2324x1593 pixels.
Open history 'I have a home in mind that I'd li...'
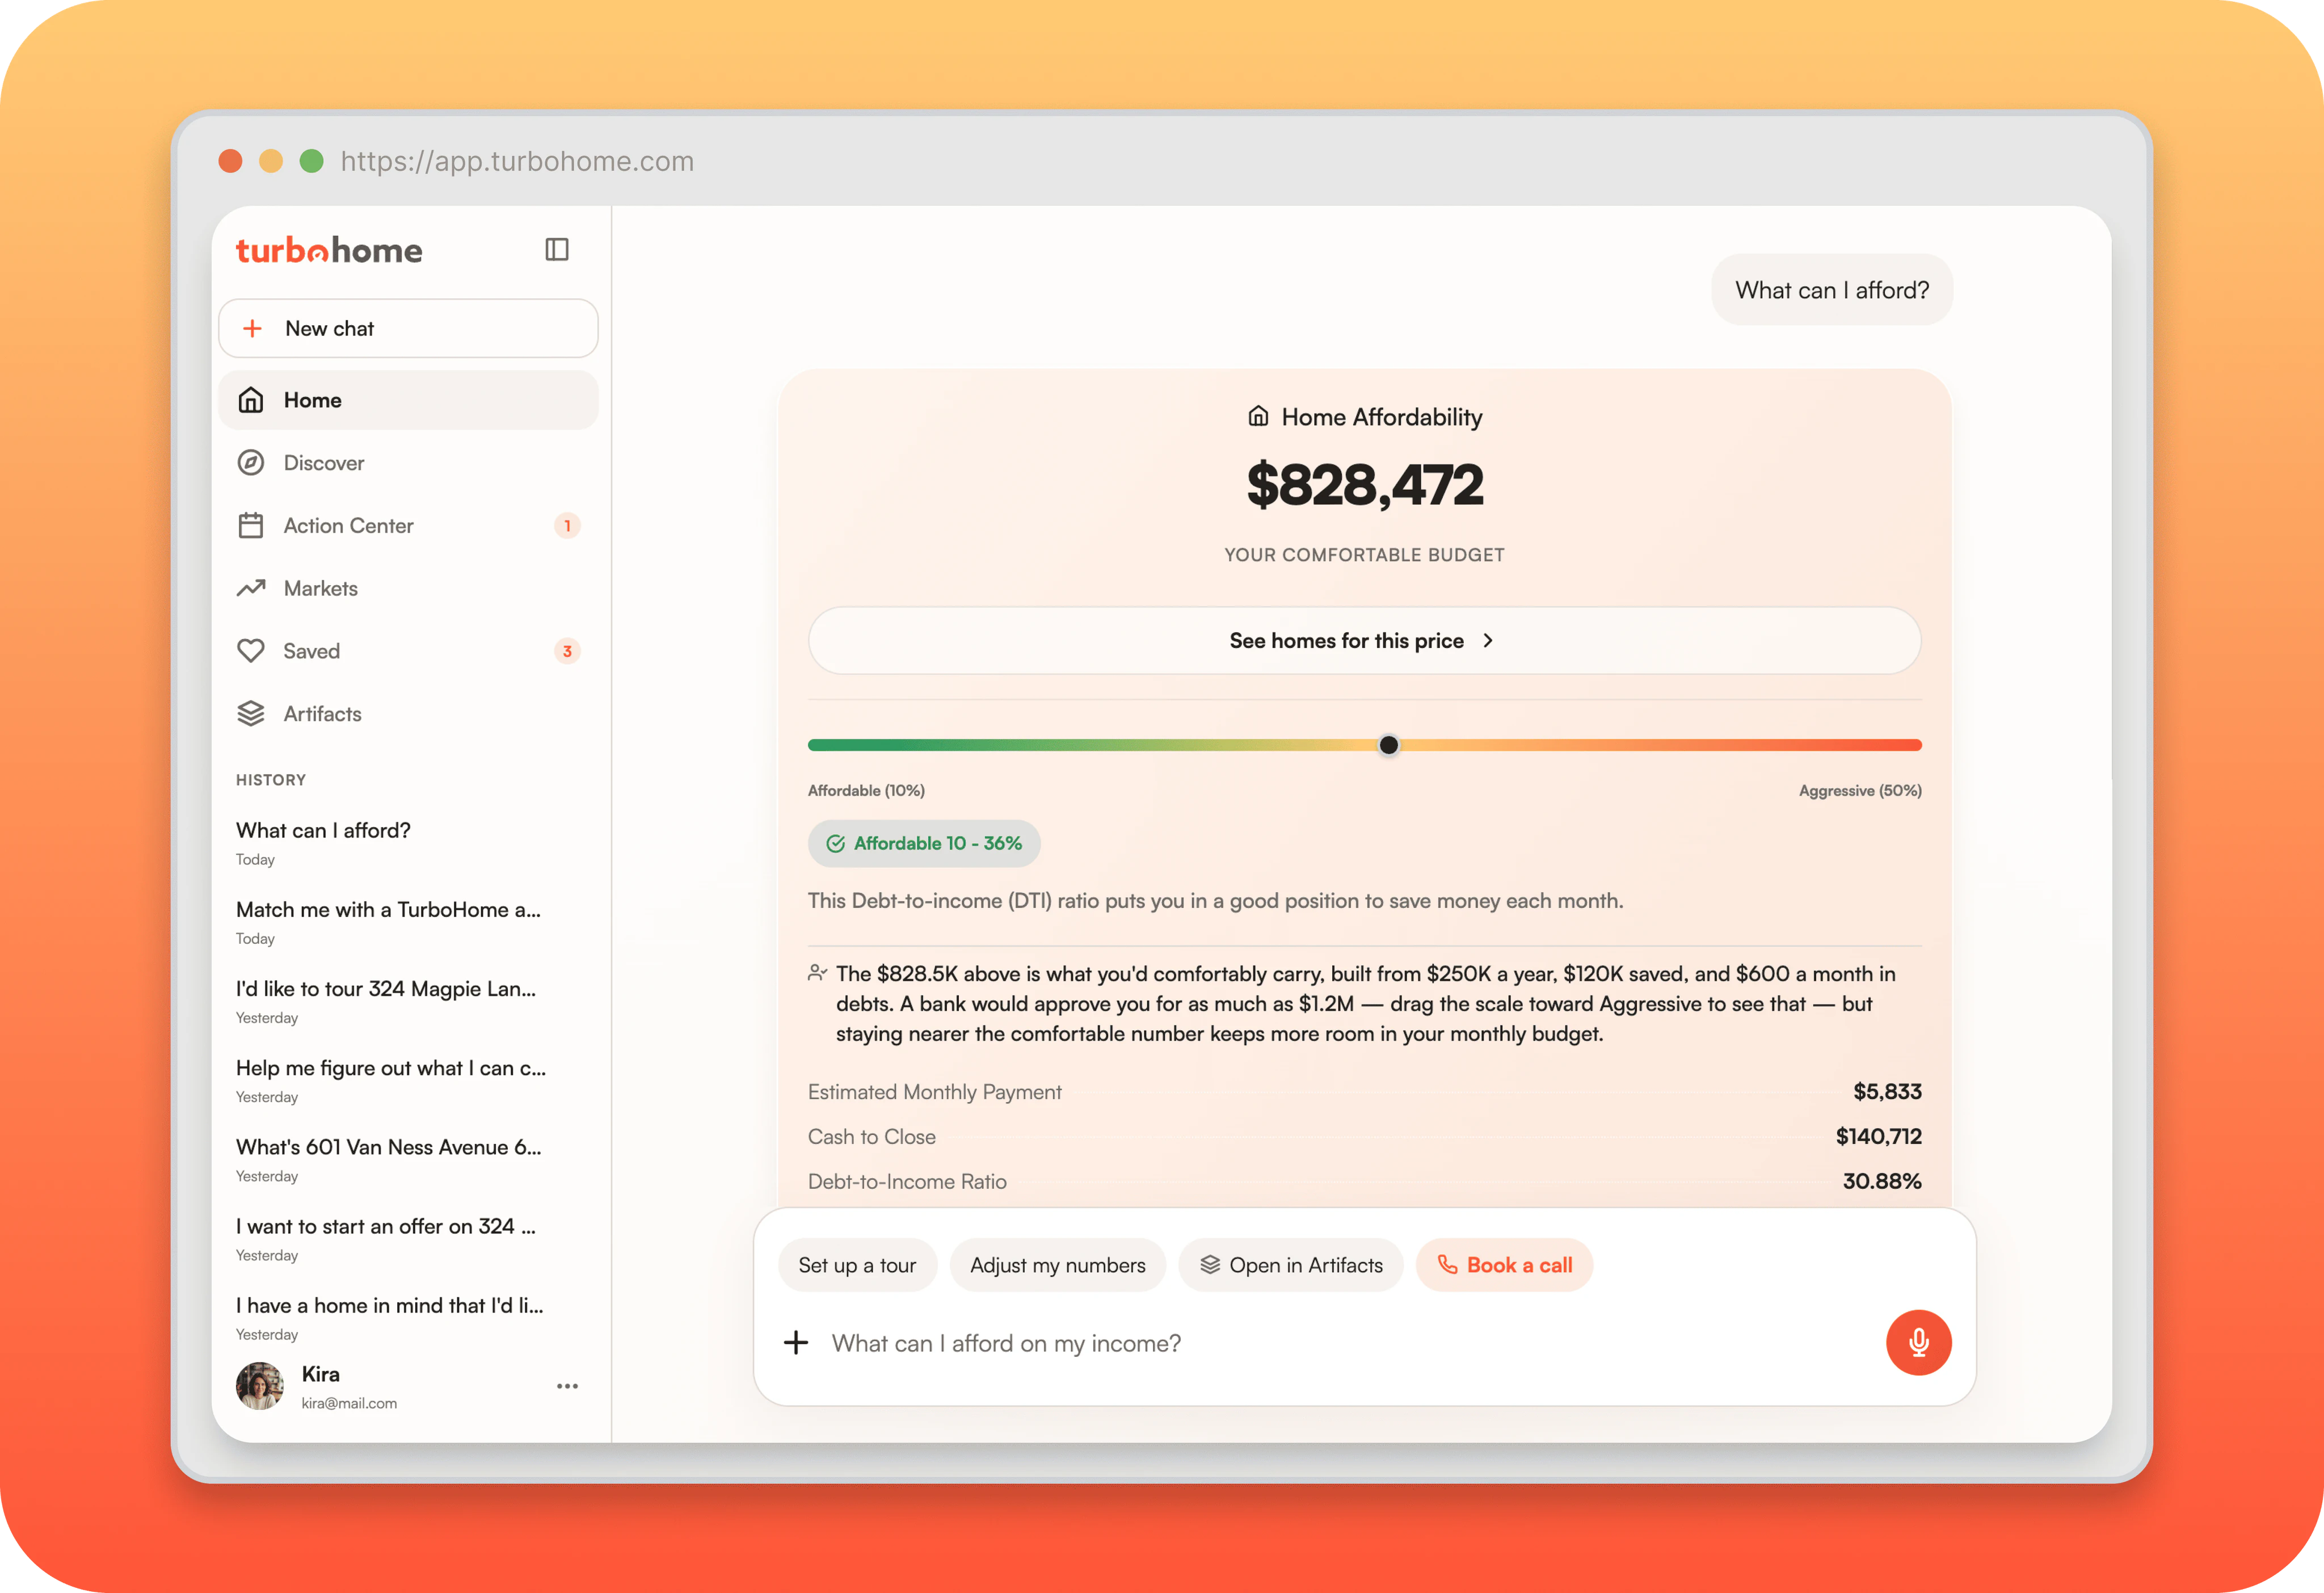(408, 1317)
